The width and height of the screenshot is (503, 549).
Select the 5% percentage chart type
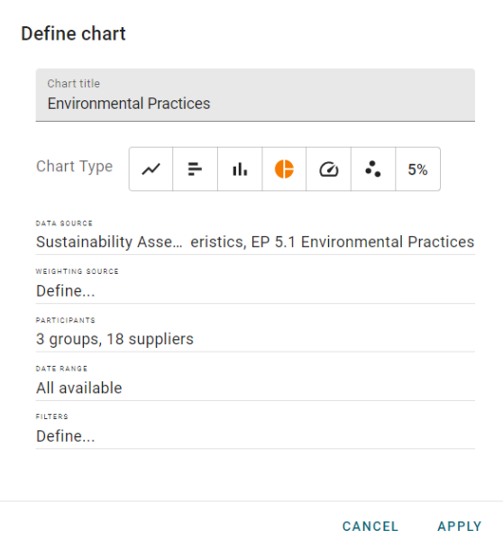[417, 169]
